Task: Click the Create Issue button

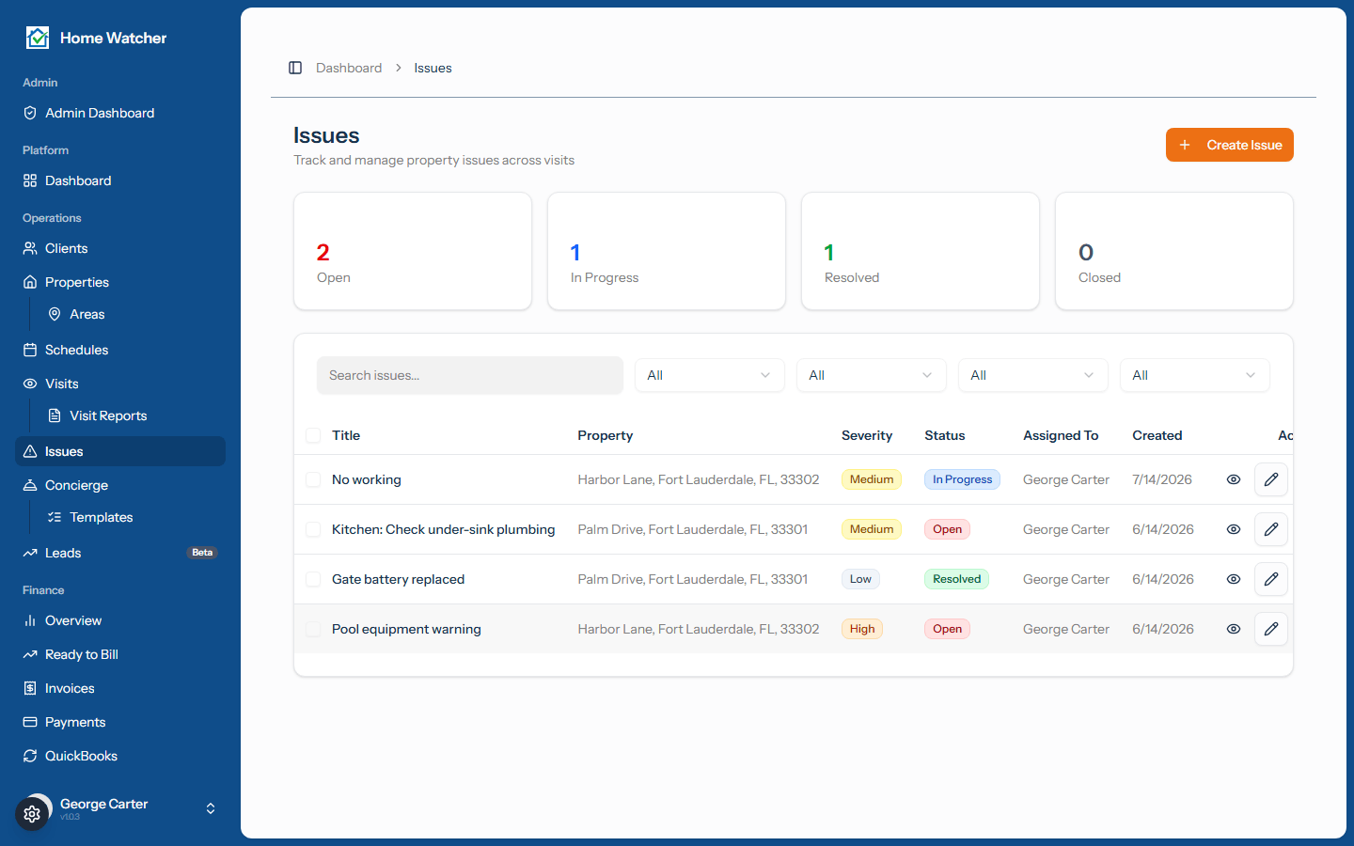Action: (1230, 145)
